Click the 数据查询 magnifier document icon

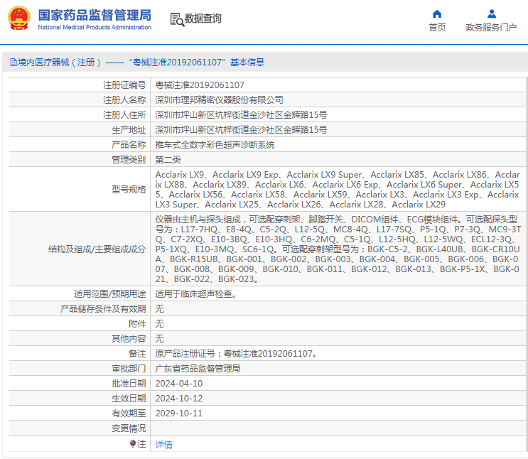(177, 19)
